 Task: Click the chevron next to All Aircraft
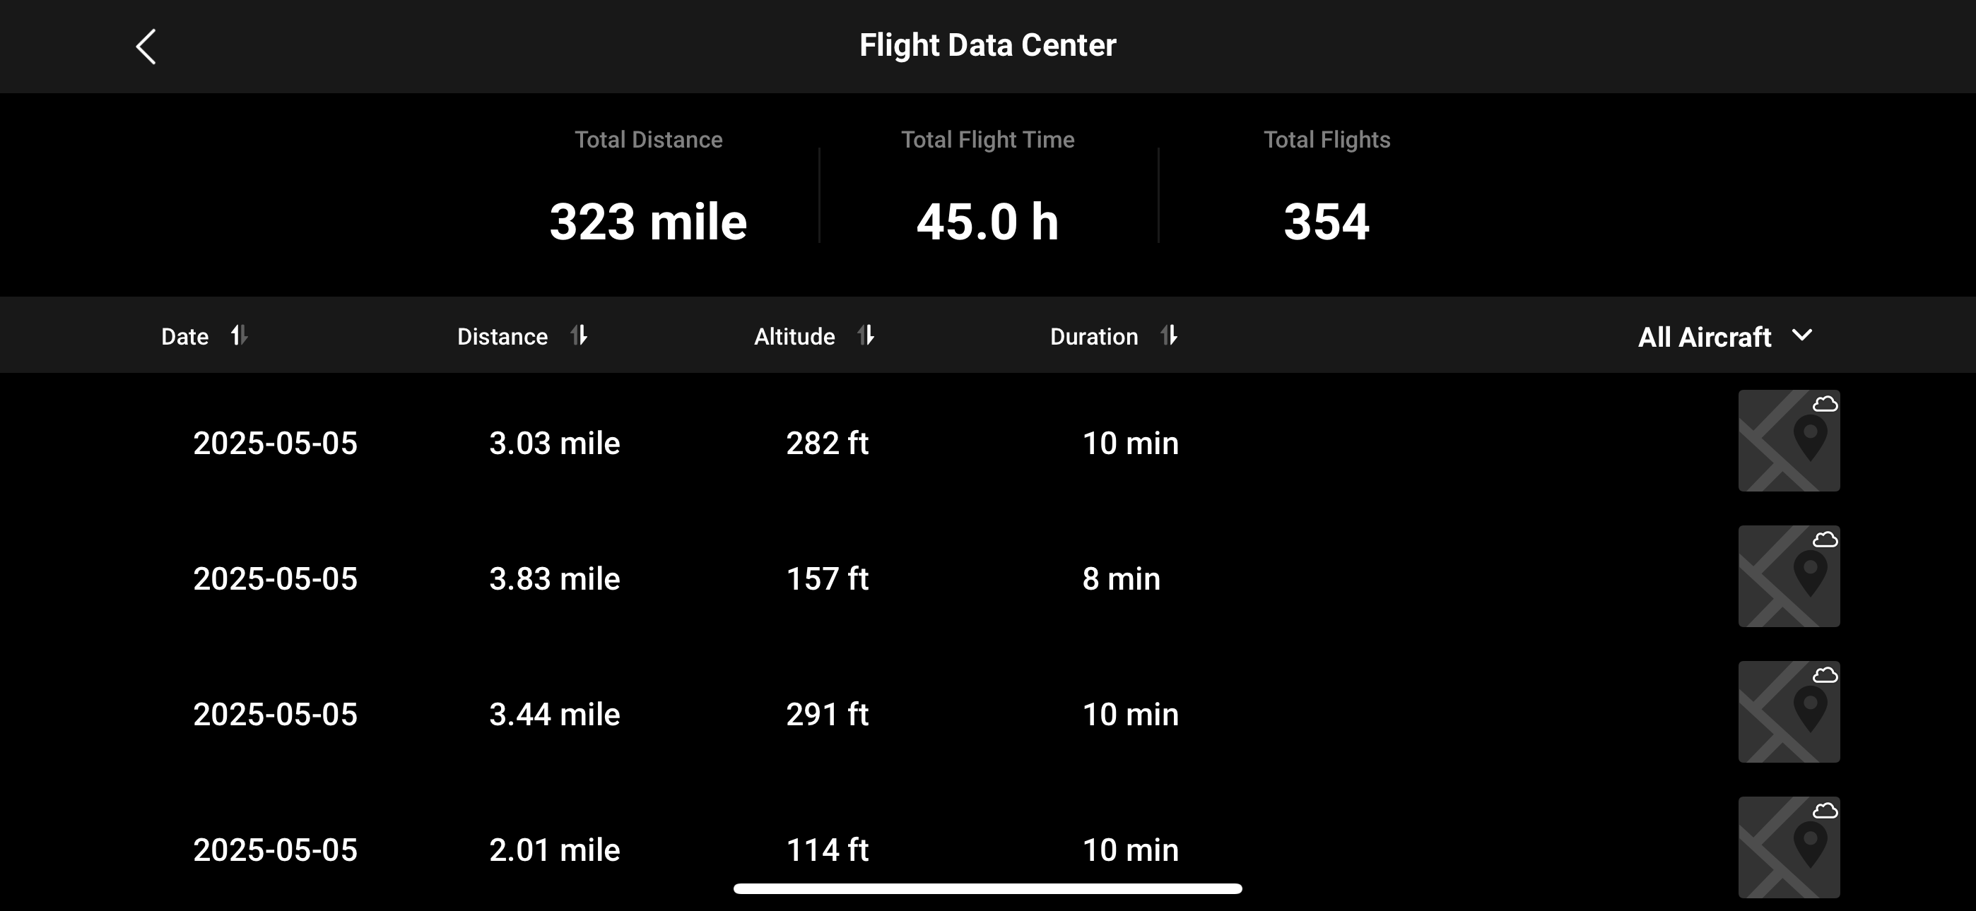(x=1803, y=335)
